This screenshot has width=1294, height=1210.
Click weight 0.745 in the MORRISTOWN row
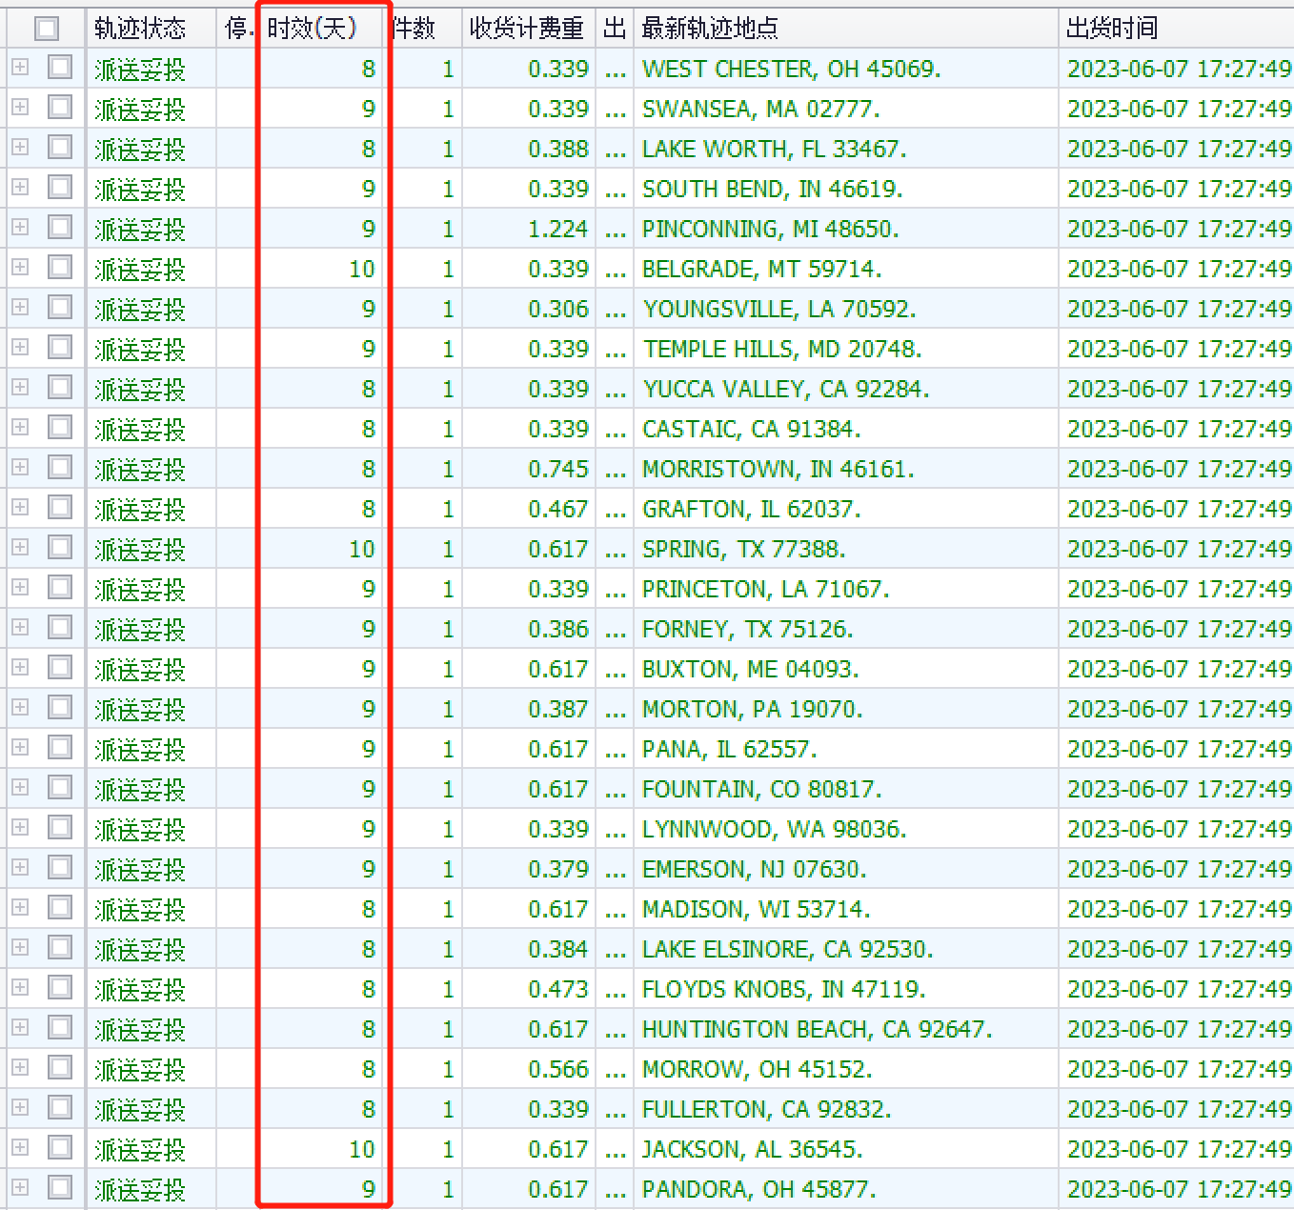(558, 470)
